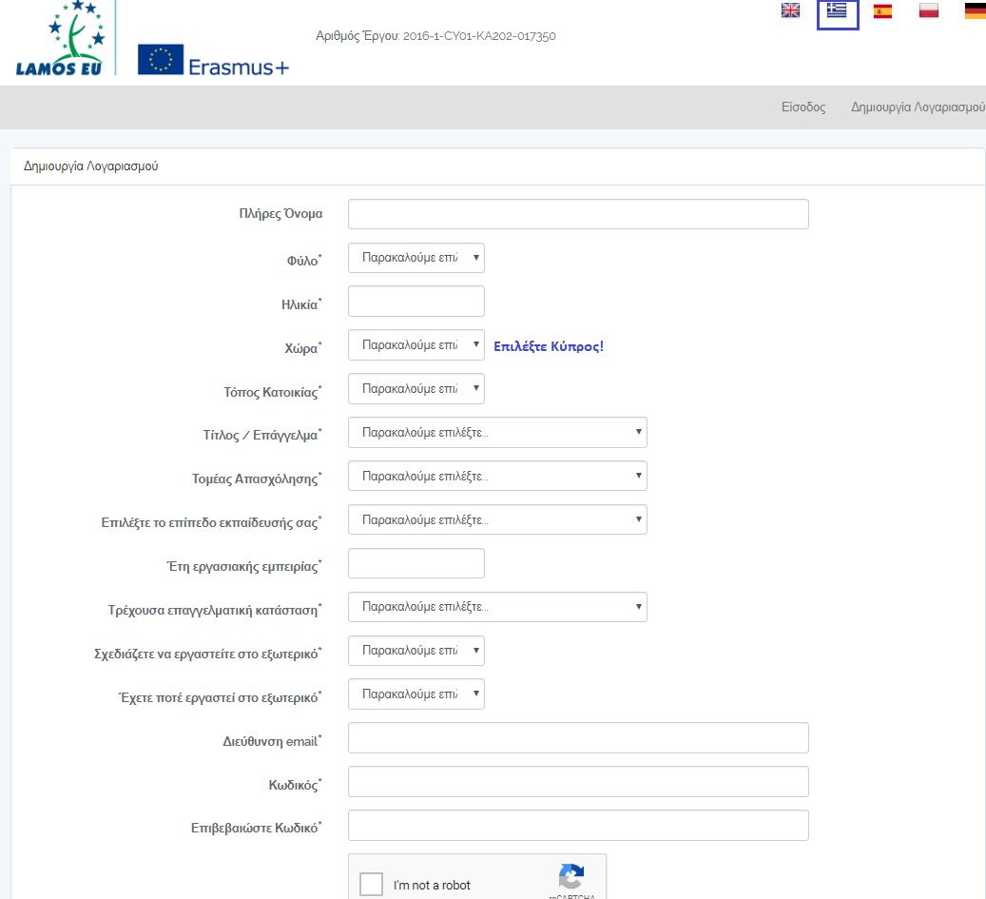This screenshot has width=986, height=899.
Task: Switch language via the UK flag icon
Action: pos(790,10)
